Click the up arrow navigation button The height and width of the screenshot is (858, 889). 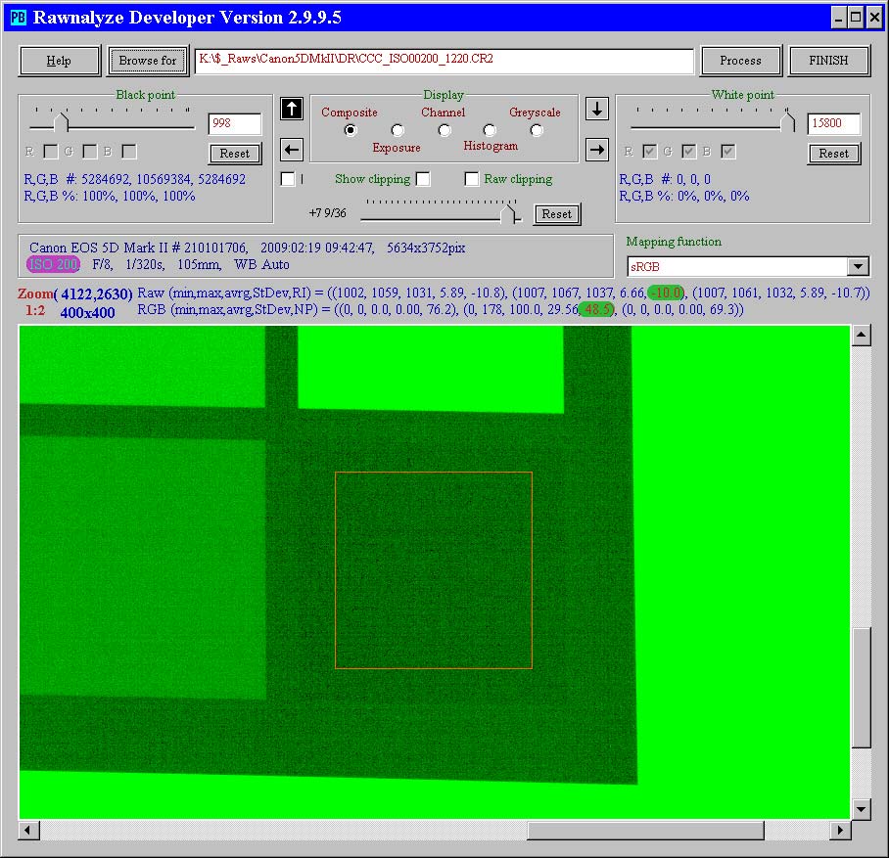(291, 109)
